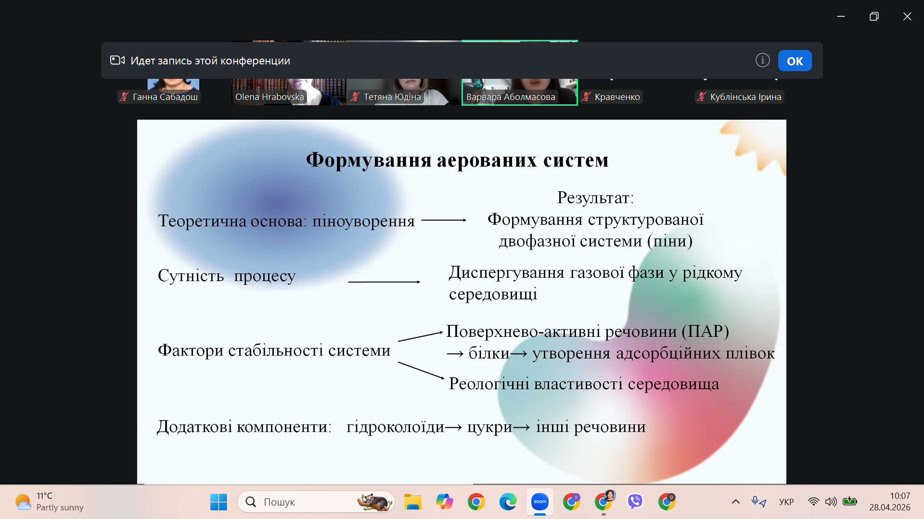This screenshot has height=519, width=924.
Task: Open the weather widget showing 11°C
Action: (x=49, y=502)
